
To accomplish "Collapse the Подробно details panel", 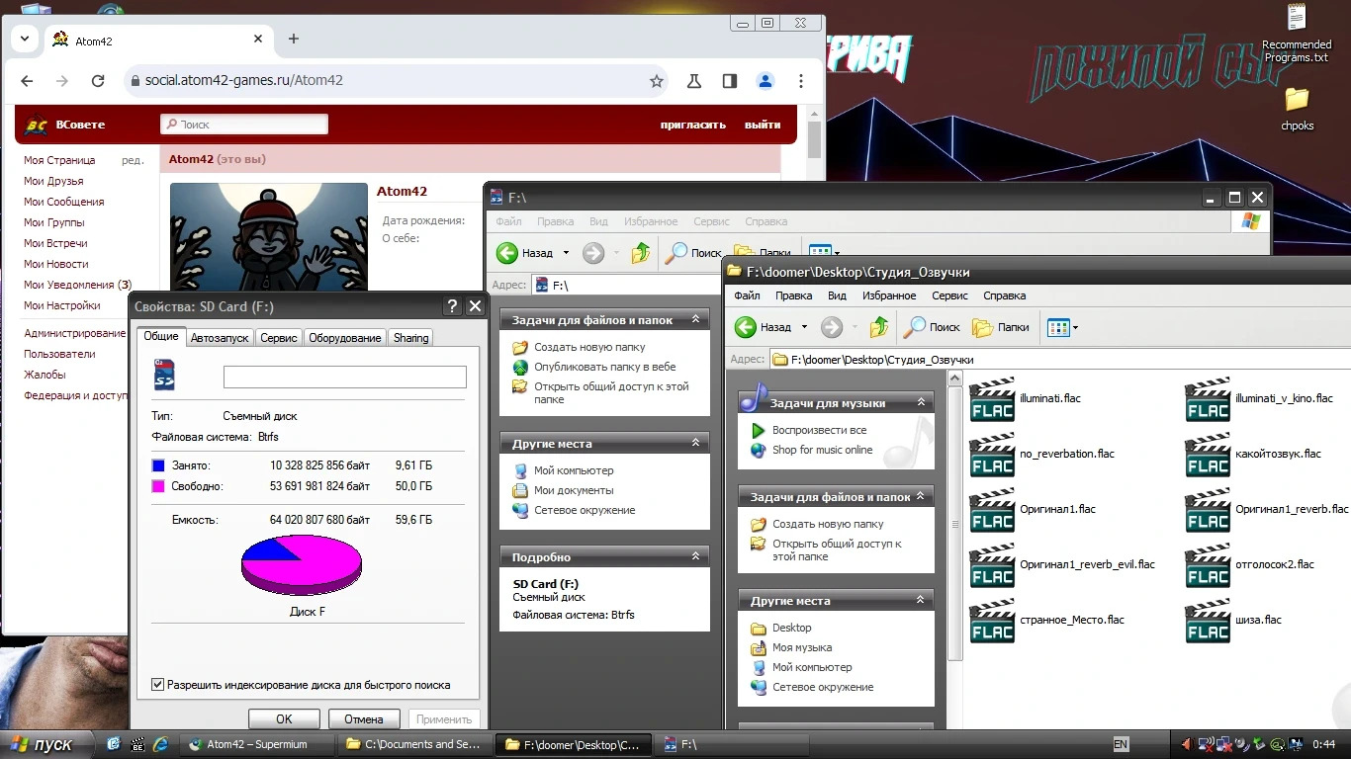I will [695, 556].
